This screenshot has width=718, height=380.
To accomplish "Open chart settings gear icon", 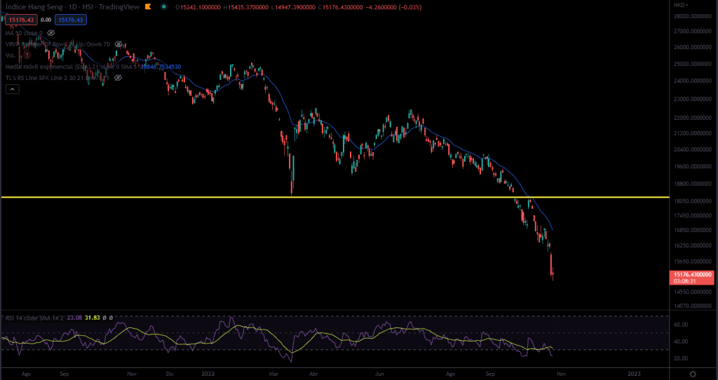I will coord(693,374).
